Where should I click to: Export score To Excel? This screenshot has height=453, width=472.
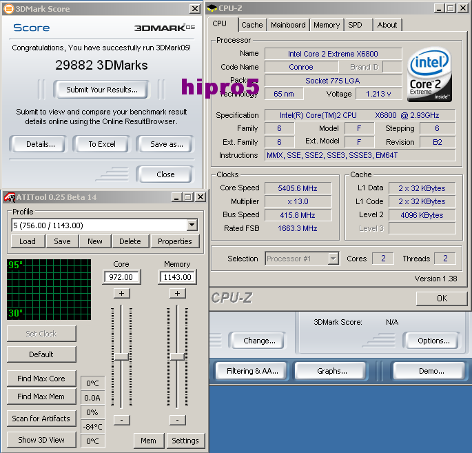(102, 144)
